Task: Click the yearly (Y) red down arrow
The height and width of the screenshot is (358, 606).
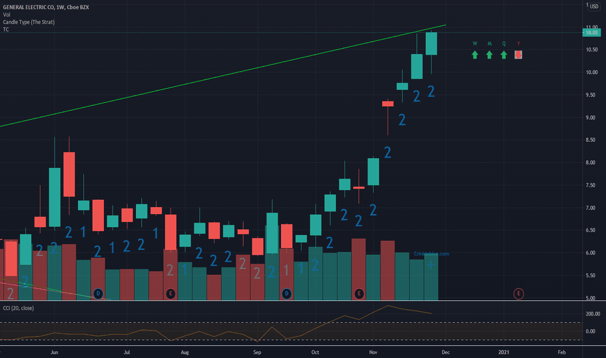Action: pyautogui.click(x=518, y=55)
